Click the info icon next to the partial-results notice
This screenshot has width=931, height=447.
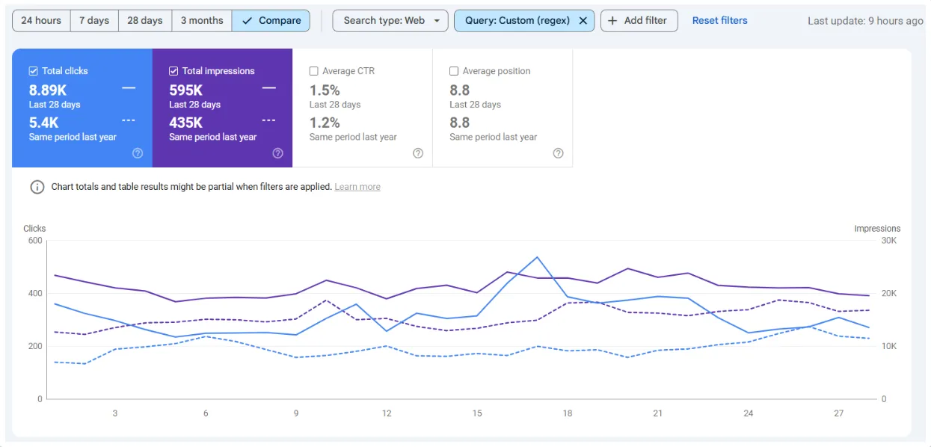point(37,187)
